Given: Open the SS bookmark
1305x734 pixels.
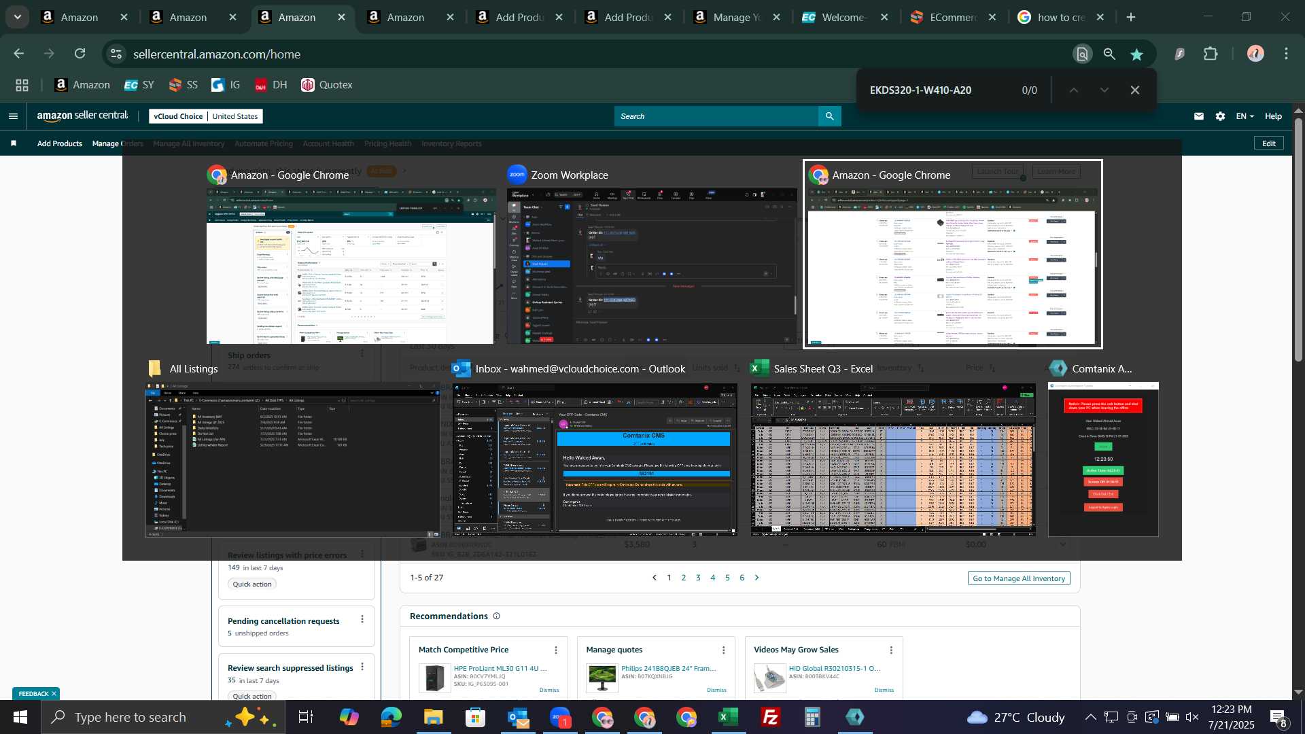Looking at the screenshot, I should pyautogui.click(x=184, y=85).
